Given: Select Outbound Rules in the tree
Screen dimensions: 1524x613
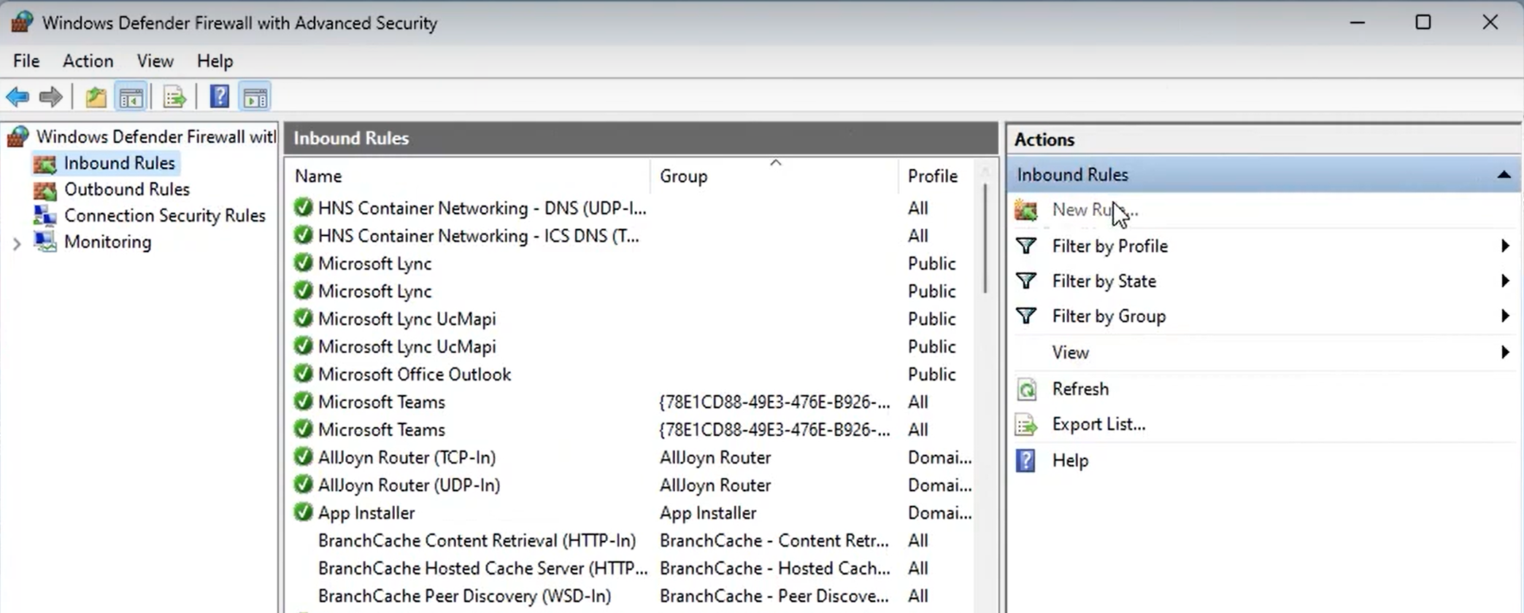Looking at the screenshot, I should (x=127, y=190).
